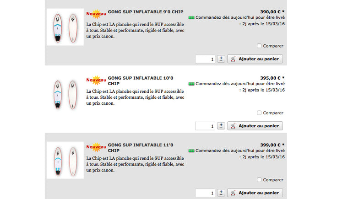Screen dimensions: 337x199
Task: Click the Nouveau badge on the 11'0 Chip
Action: point(96,147)
